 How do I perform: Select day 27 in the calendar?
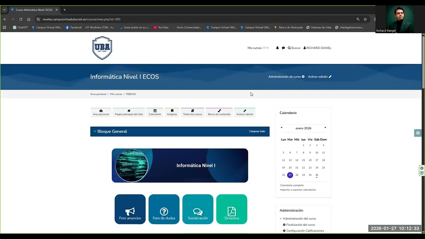coord(290,175)
